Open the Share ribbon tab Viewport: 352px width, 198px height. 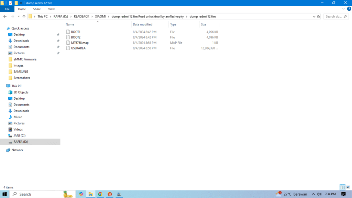(37, 9)
